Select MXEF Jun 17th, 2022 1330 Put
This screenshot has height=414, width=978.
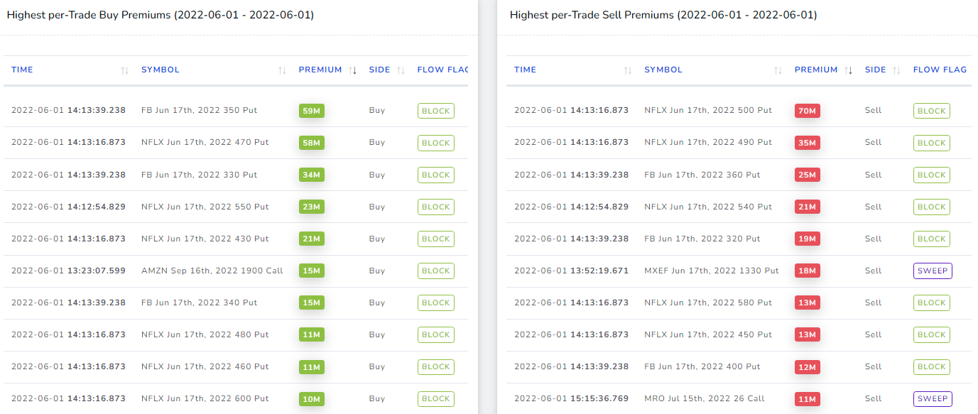712,270
